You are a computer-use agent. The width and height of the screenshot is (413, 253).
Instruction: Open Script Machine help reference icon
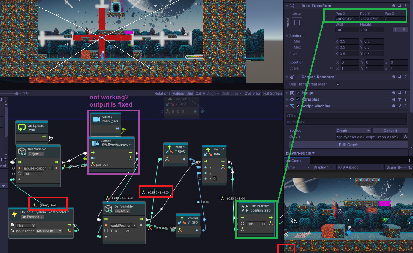pos(393,106)
